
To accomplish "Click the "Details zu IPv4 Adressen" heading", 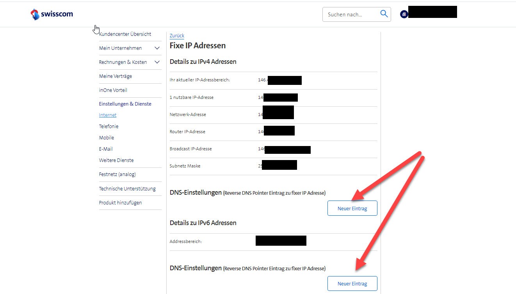I will click(203, 62).
